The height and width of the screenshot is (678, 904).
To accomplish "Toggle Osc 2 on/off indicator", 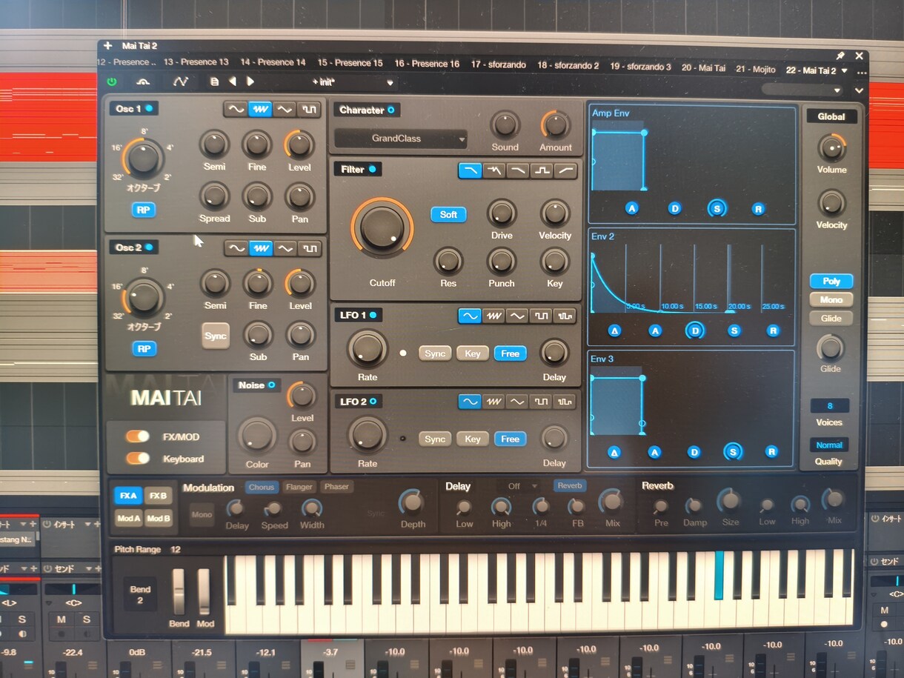I will [x=149, y=247].
